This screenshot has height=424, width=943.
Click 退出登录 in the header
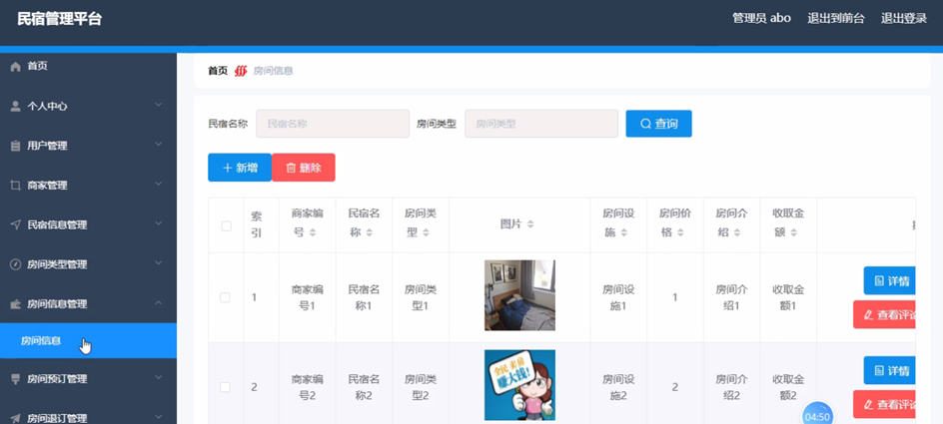click(x=904, y=18)
